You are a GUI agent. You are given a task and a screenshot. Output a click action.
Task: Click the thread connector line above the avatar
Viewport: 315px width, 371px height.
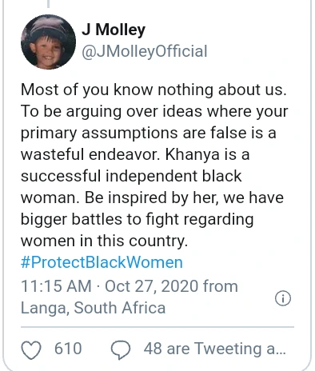coord(48,4)
